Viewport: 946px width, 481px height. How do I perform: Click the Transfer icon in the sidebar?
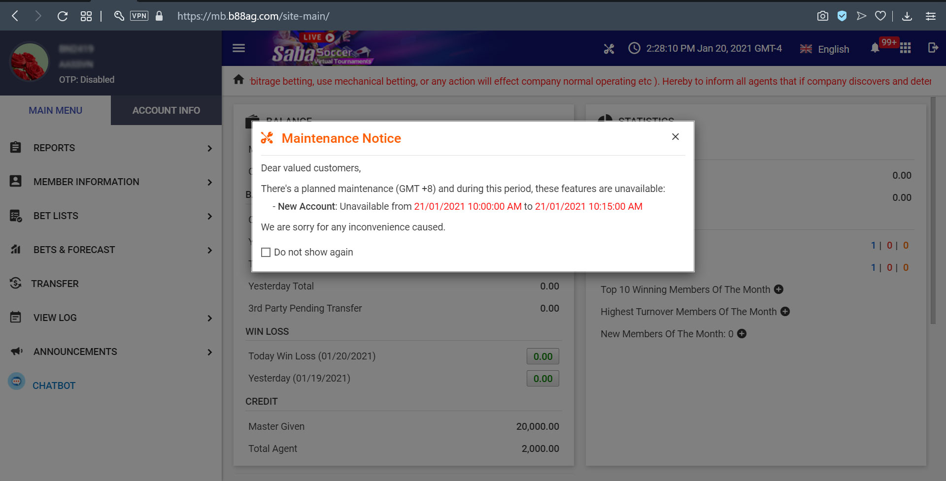tap(15, 283)
